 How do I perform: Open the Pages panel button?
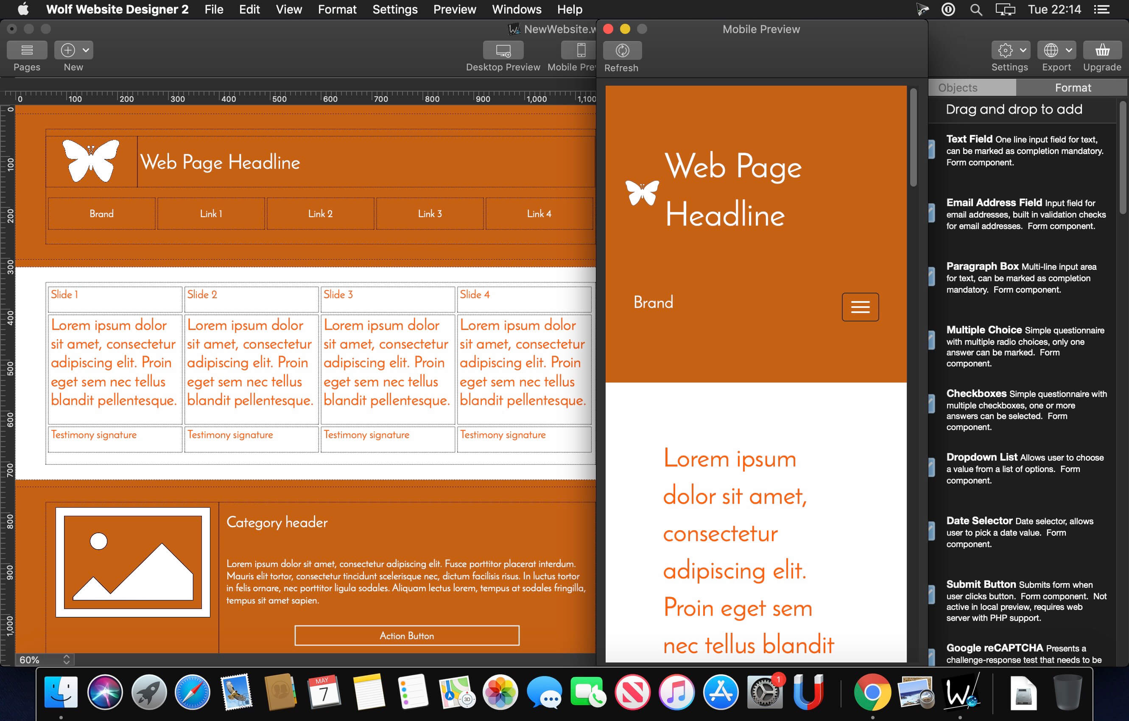coord(27,50)
